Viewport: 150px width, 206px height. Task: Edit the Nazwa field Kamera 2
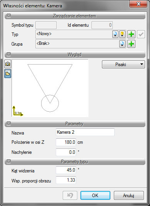[x=85, y=132]
